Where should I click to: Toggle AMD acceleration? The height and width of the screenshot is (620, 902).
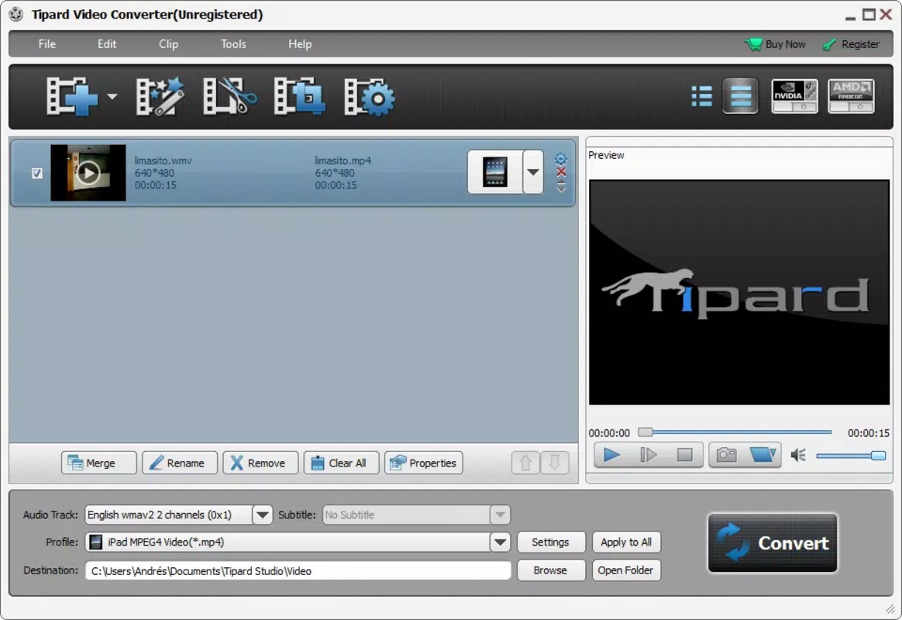tap(851, 96)
